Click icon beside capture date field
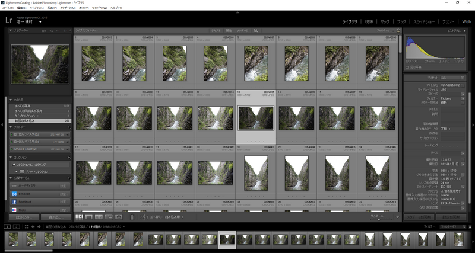475x253 pixels. point(463,164)
